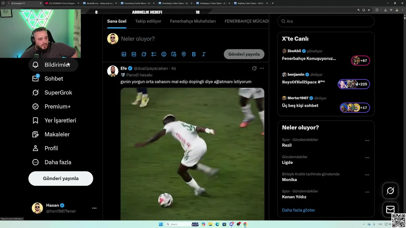Image resolution: width=406 pixels, height=228 pixels.
Task: Open account menu dots next to Hasan
Action: [x=94, y=208]
